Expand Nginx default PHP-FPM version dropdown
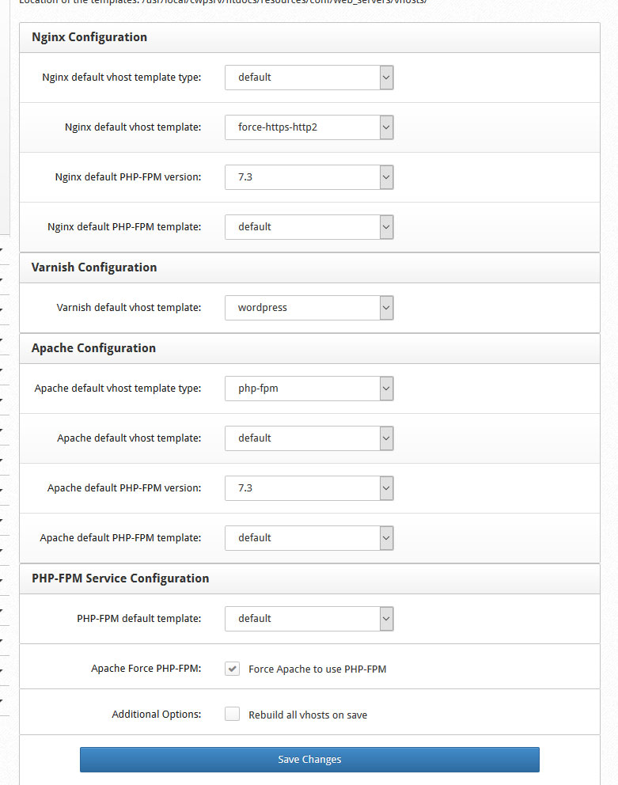Image resolution: width=618 pixels, height=785 pixels. pyautogui.click(x=309, y=177)
